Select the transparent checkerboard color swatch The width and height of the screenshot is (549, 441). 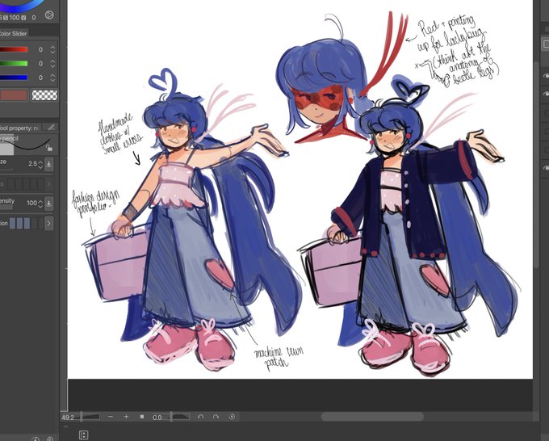(x=44, y=95)
